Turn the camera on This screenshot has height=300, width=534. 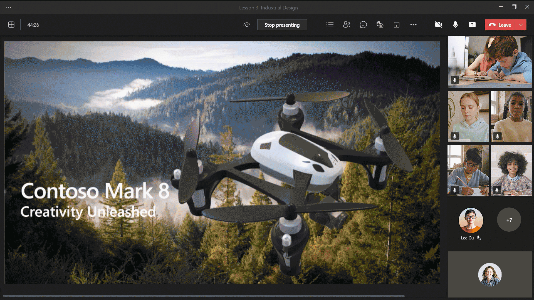click(439, 25)
